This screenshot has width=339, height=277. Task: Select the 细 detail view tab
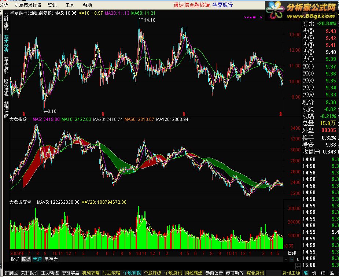(x=323, y=273)
